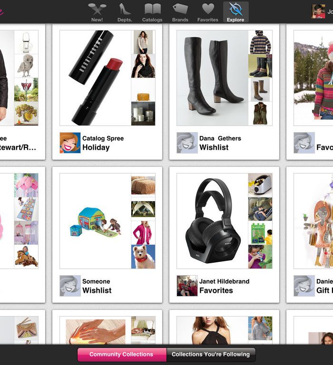The image size is (333, 365).
Task: Open the kids play tent image
Action: (x=96, y=223)
